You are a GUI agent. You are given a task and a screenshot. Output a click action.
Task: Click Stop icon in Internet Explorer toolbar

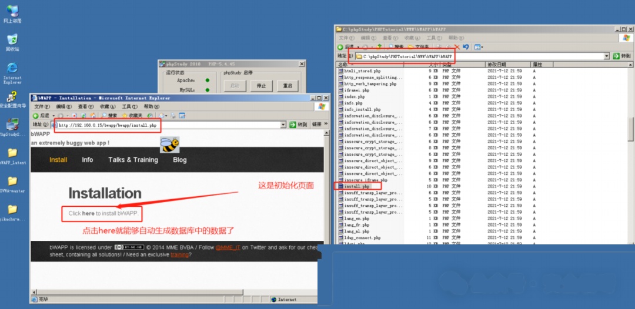(74, 116)
